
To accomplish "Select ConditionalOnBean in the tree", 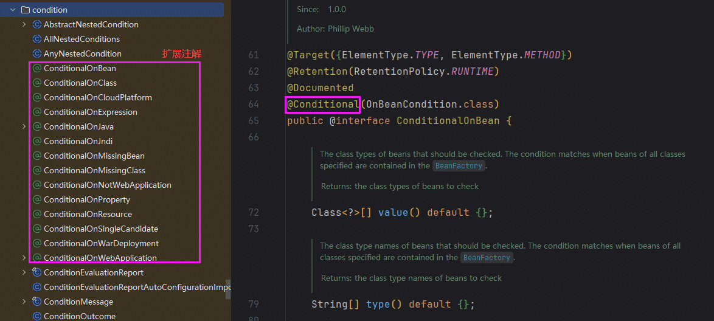I will click(x=80, y=68).
